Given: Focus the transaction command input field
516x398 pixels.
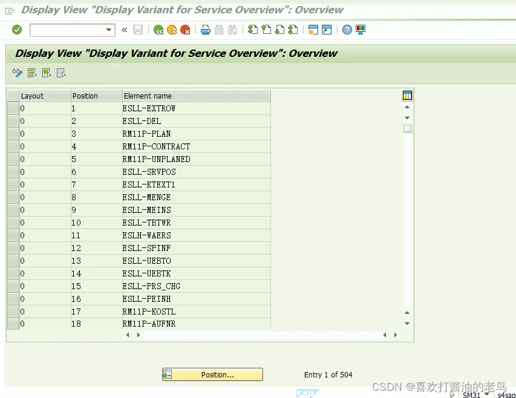Looking at the screenshot, I should pyautogui.click(x=68, y=30).
